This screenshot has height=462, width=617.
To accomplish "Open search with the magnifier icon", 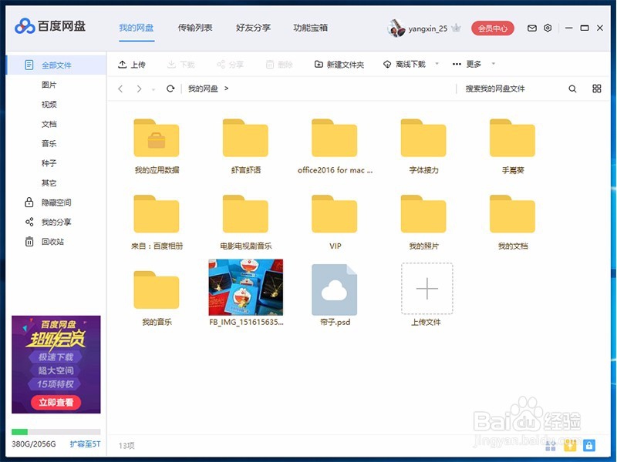I will point(571,89).
